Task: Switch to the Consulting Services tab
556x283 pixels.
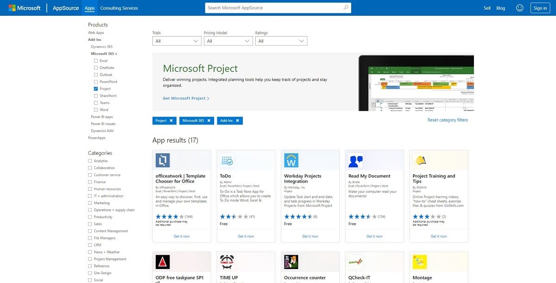Action: tap(120, 8)
